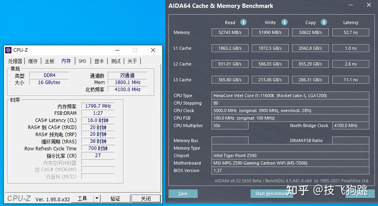378x206 pixels.
Task: Click L2 Cache Read value 931.01 GB/s
Action: 230,64
